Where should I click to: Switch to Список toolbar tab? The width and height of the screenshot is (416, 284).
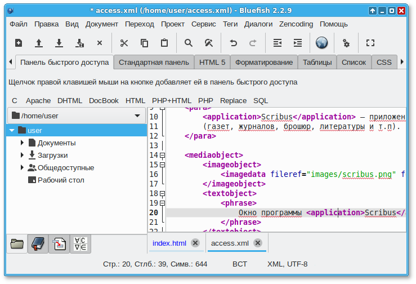point(354,63)
